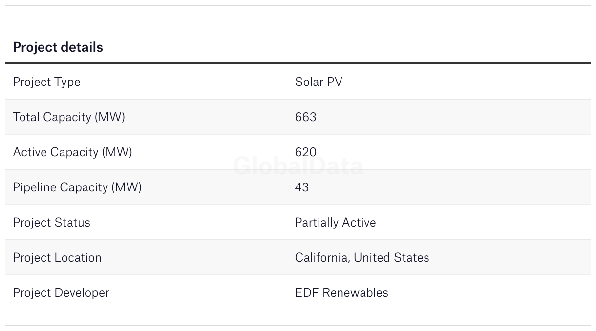
Task: Click the 663 total capacity value
Action: pos(305,117)
